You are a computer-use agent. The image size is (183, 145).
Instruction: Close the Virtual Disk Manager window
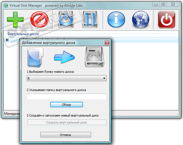click(173, 4)
